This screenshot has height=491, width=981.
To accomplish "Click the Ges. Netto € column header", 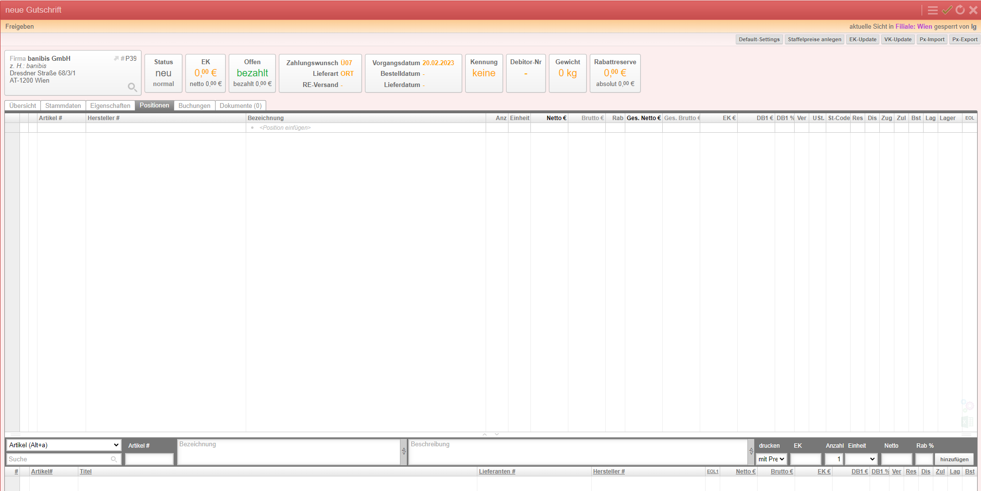I will click(643, 118).
